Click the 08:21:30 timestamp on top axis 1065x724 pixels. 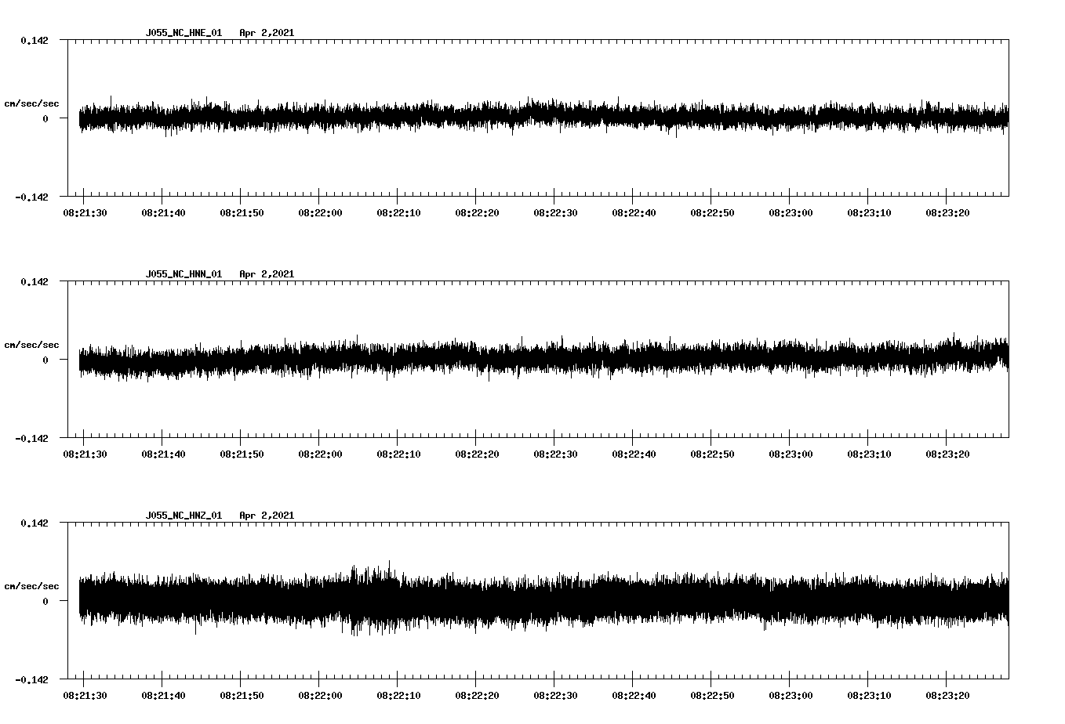tap(85, 211)
